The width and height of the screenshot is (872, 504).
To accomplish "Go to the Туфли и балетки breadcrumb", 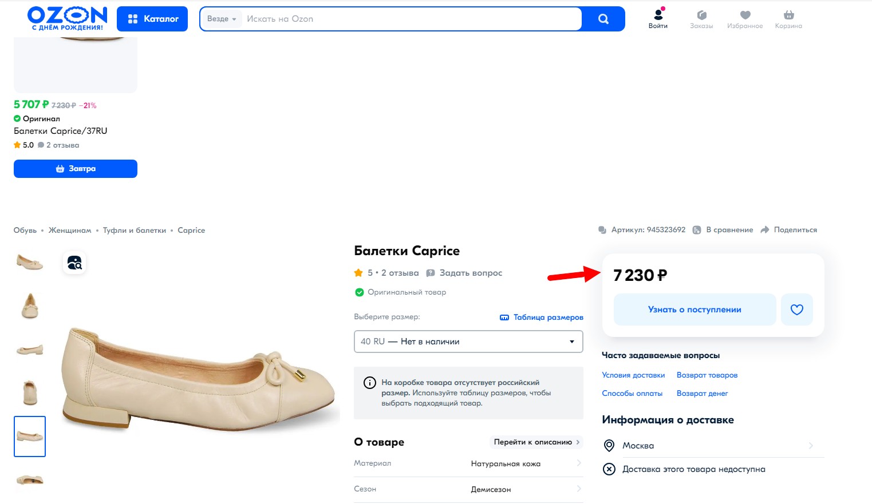I will pyautogui.click(x=135, y=231).
